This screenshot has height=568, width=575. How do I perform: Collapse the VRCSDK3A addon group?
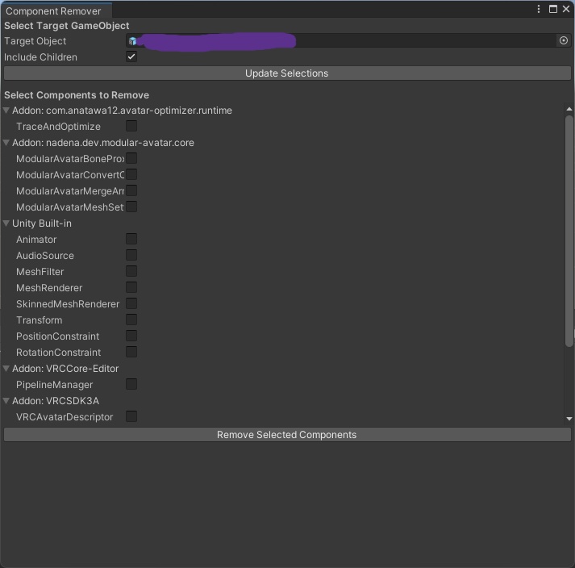click(6, 401)
